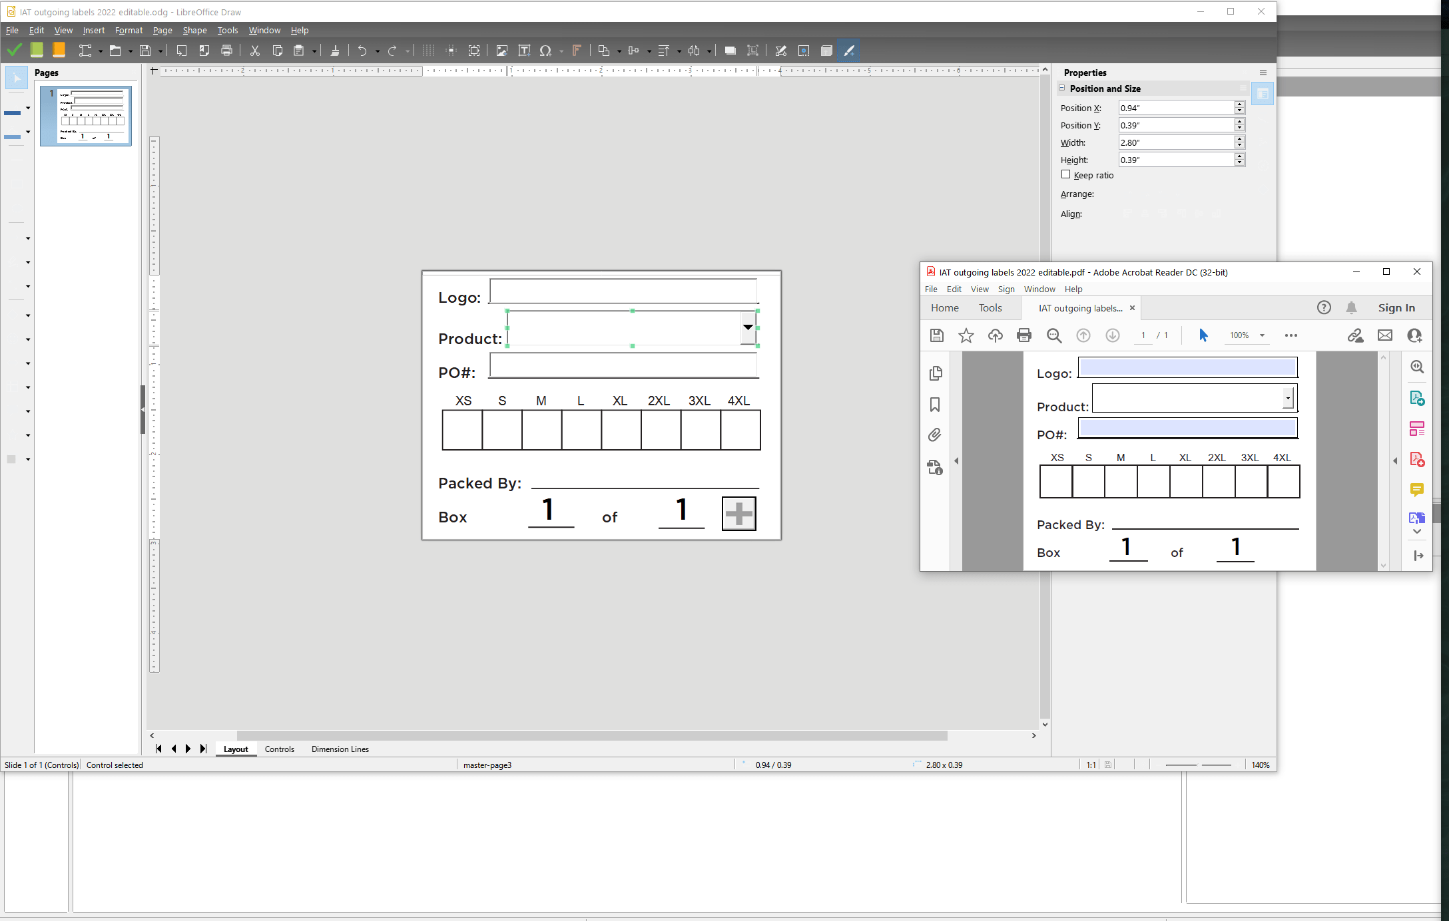
Task: Open the Product dropdown on the label
Action: tap(748, 327)
